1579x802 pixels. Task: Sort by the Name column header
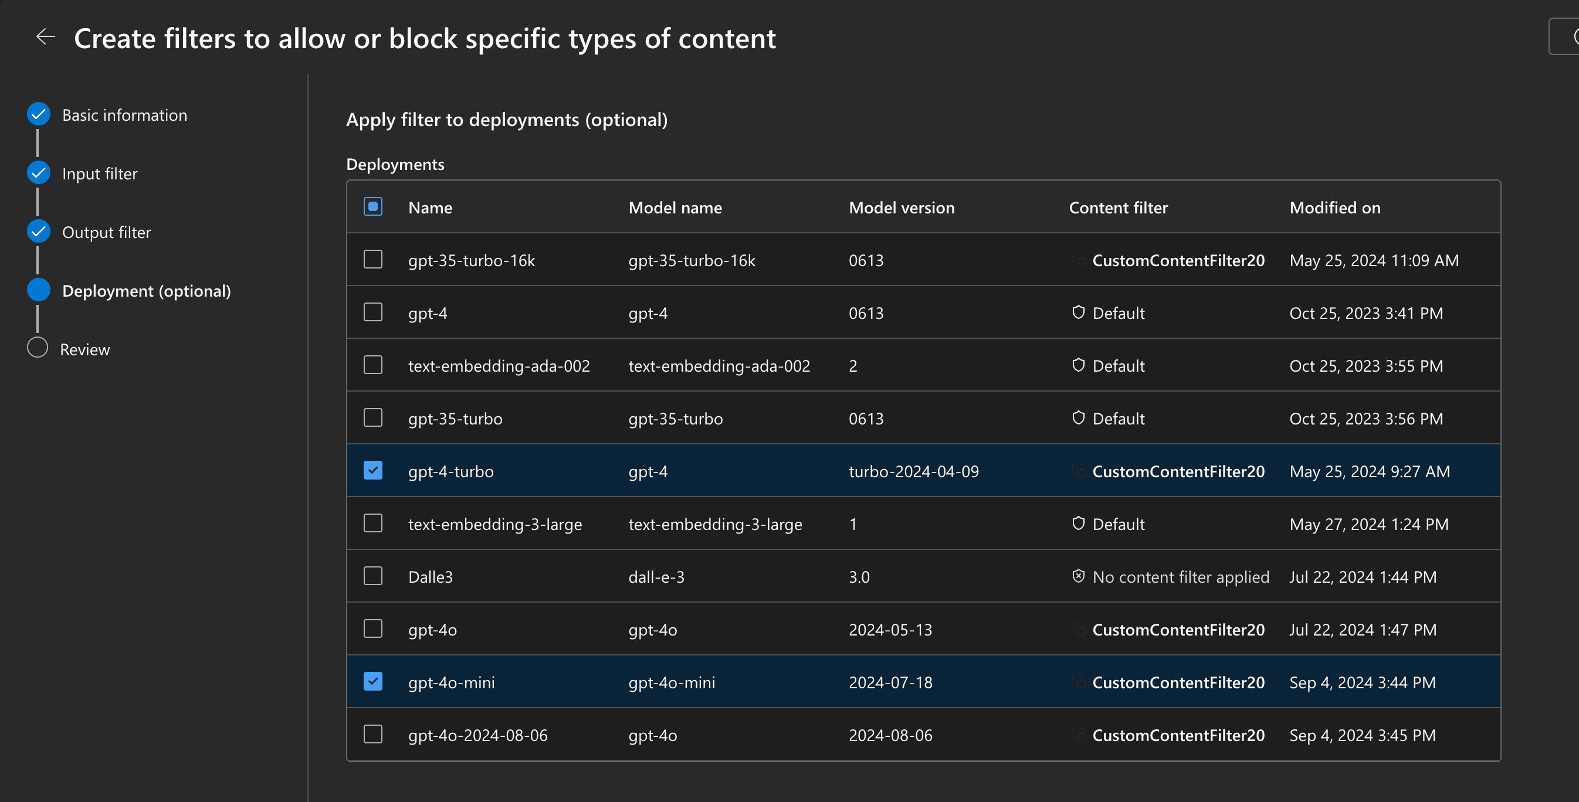click(431, 208)
